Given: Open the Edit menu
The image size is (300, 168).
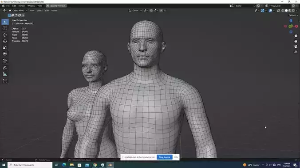Looking at the screenshot, I should [14, 6].
